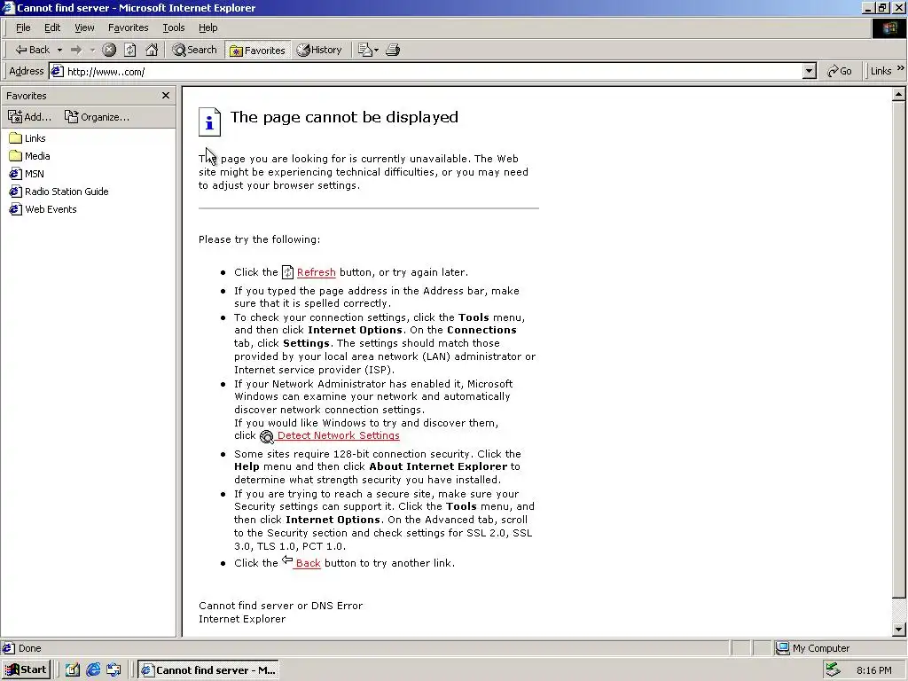Open the MSN favorite
This screenshot has height=681, width=908.
tap(27, 174)
